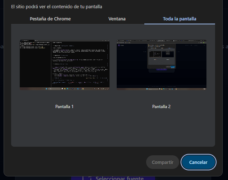This screenshot has height=180, width=228.
Task: Choose the Pantalla 1 screen thumbnail
Action: click(x=65, y=65)
